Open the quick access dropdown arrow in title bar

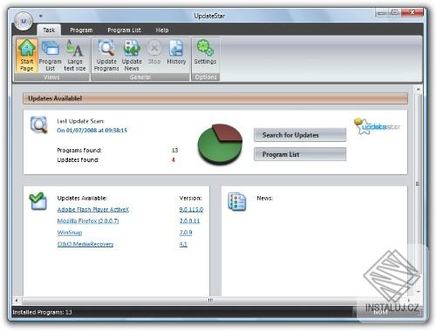pyautogui.click(x=41, y=16)
